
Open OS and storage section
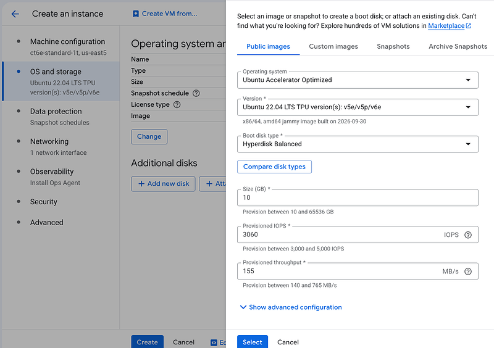click(x=61, y=81)
